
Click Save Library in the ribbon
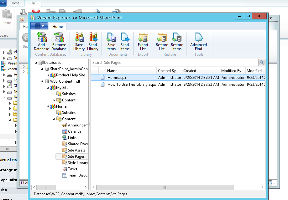point(79,41)
